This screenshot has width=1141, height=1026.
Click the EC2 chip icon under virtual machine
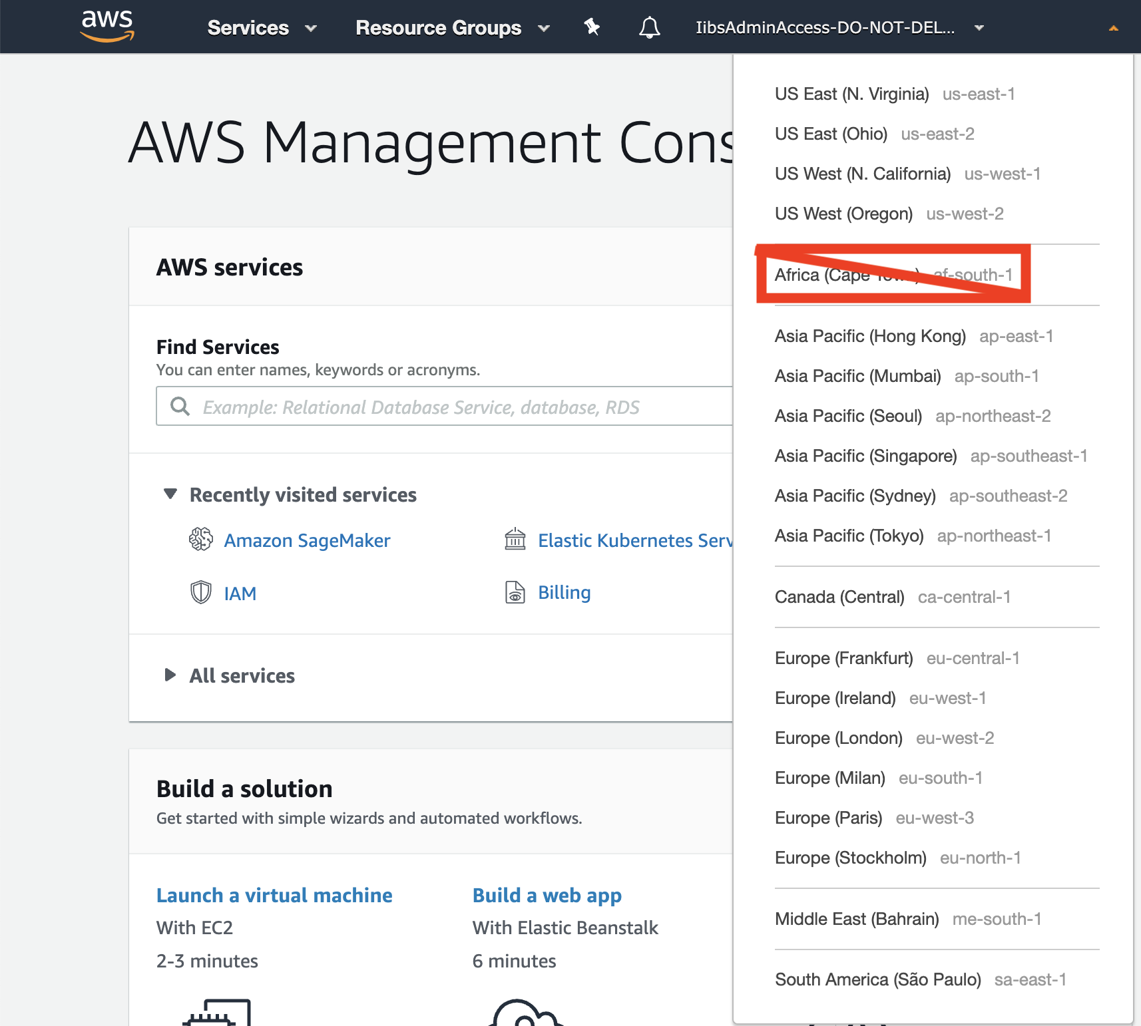click(x=217, y=1013)
